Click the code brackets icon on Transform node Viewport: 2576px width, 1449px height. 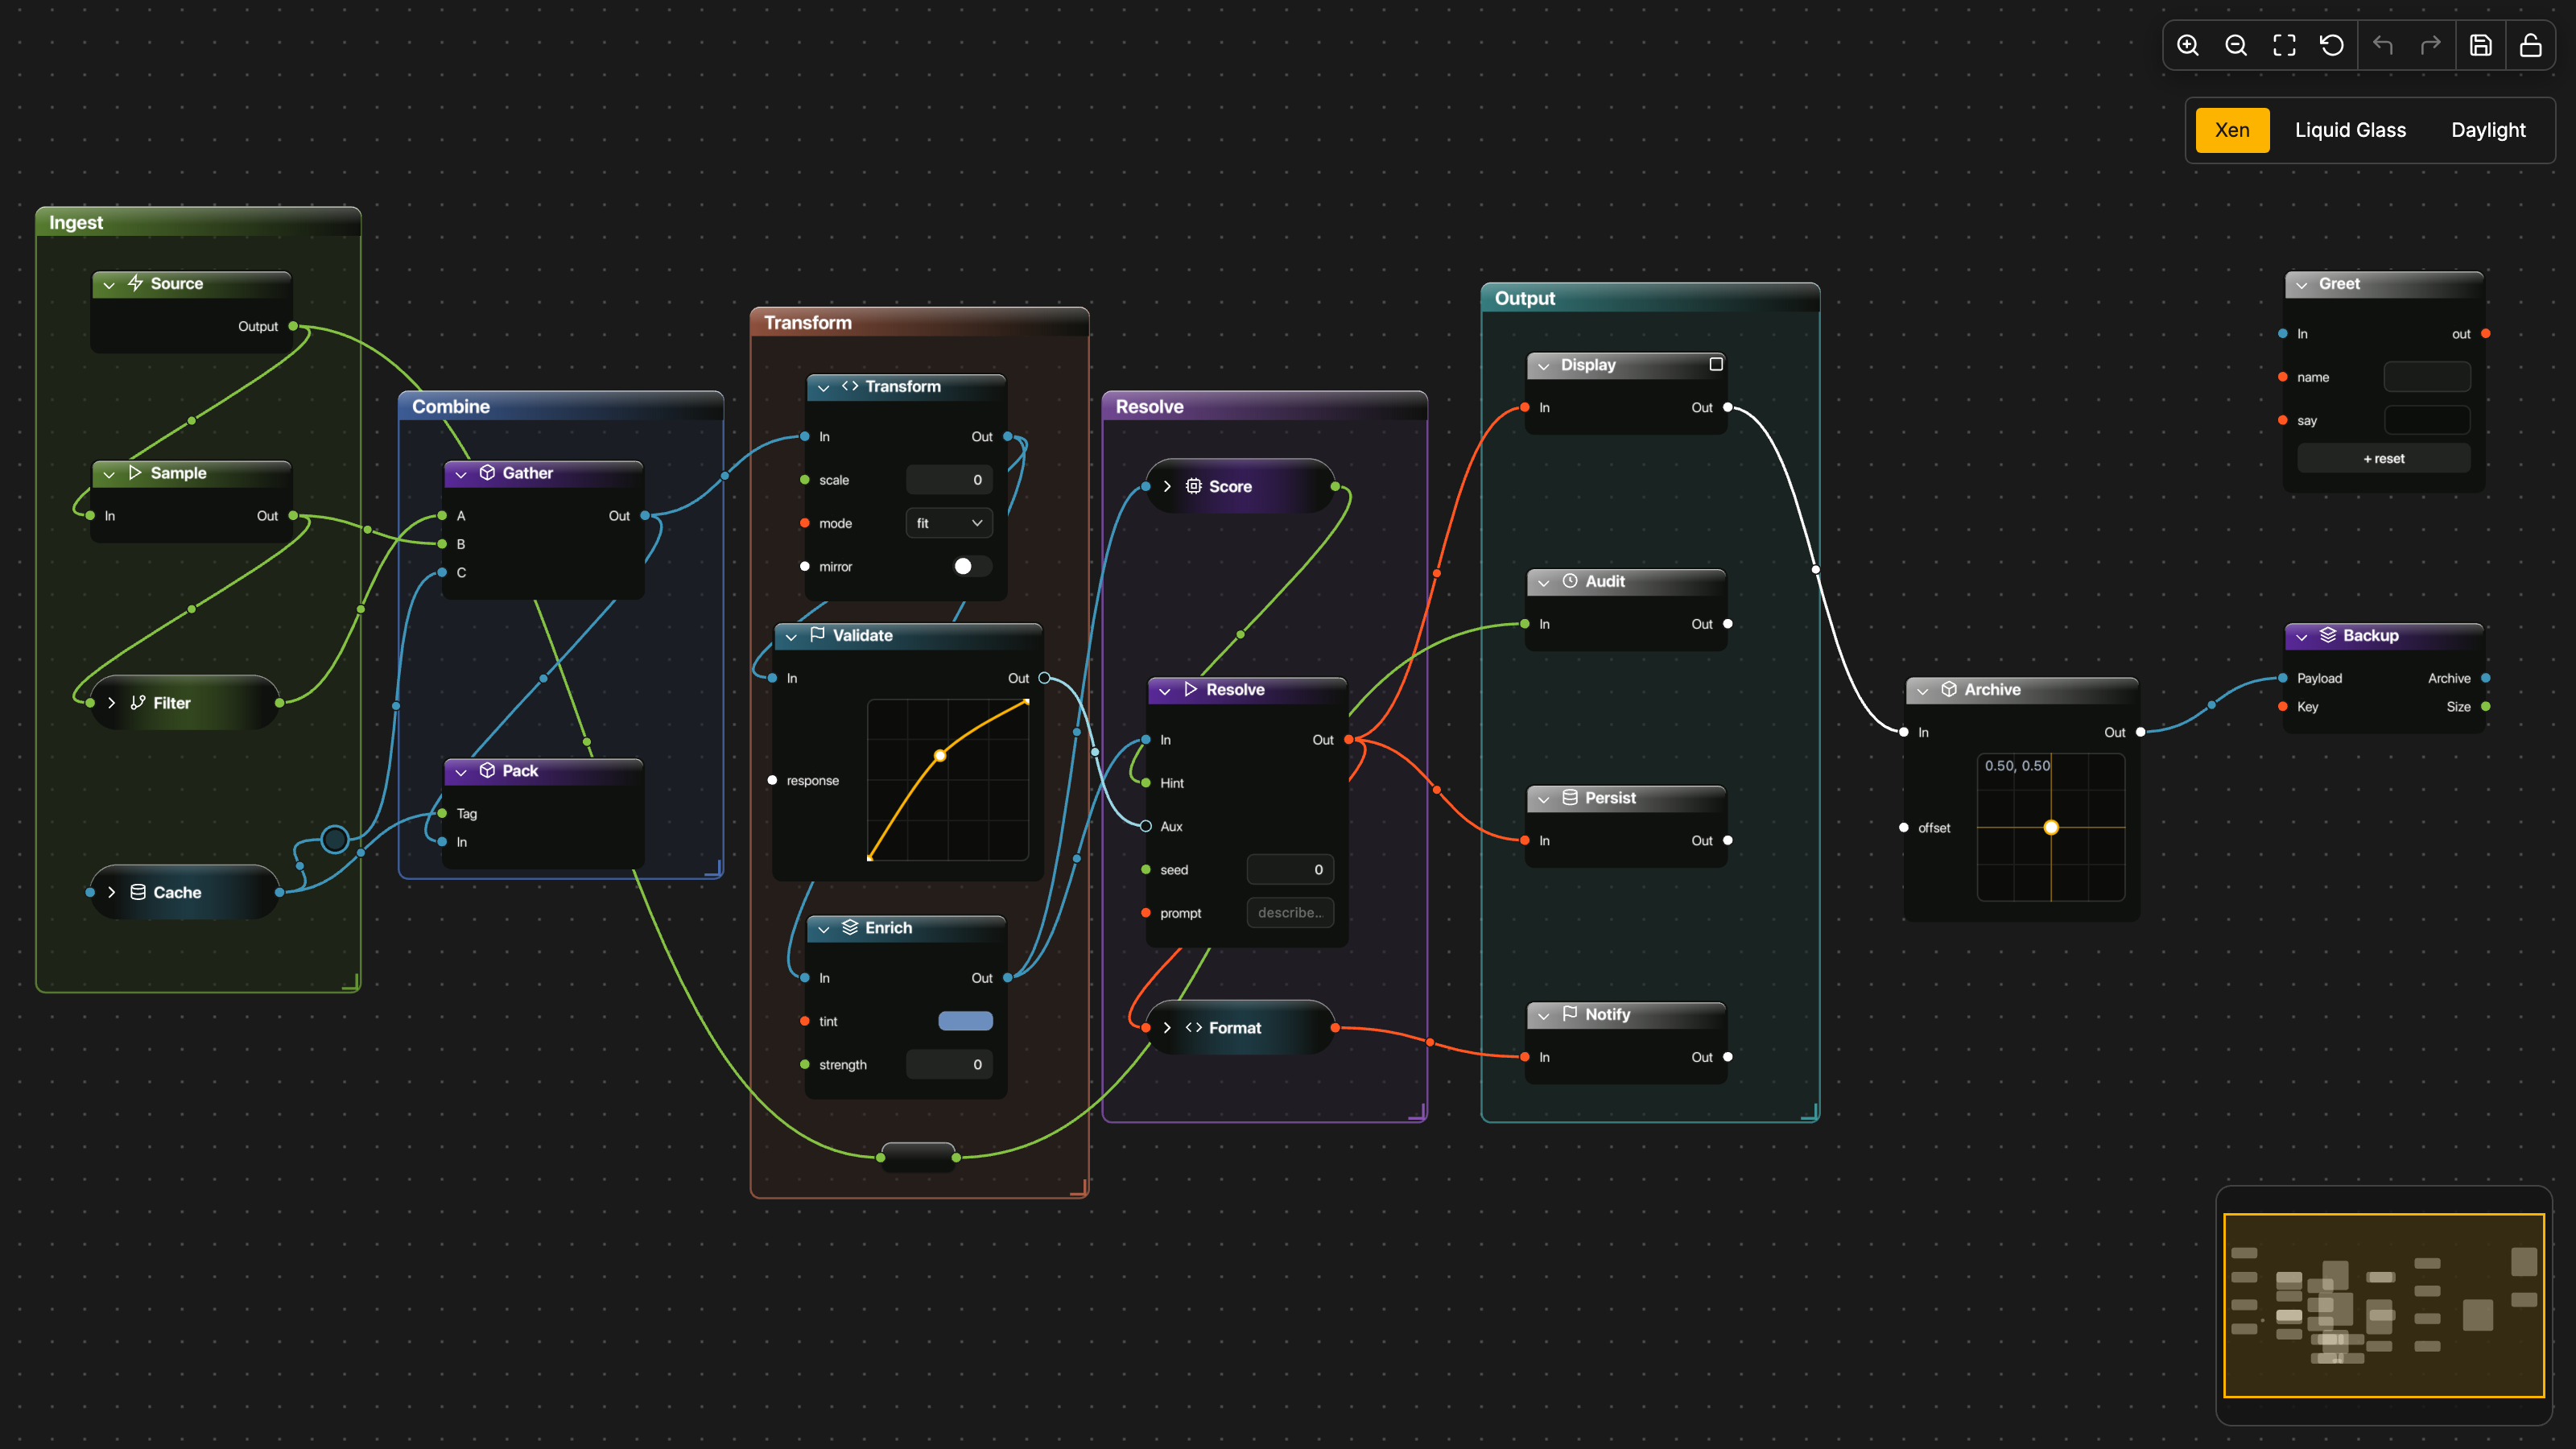(850, 386)
